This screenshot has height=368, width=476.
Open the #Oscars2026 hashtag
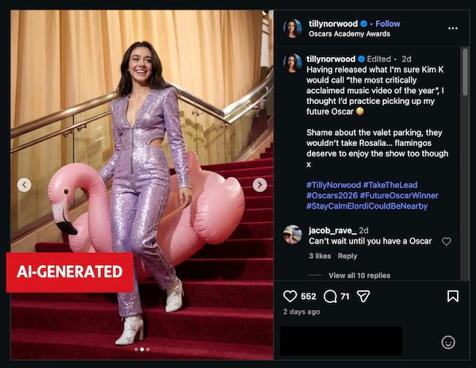[x=332, y=195]
